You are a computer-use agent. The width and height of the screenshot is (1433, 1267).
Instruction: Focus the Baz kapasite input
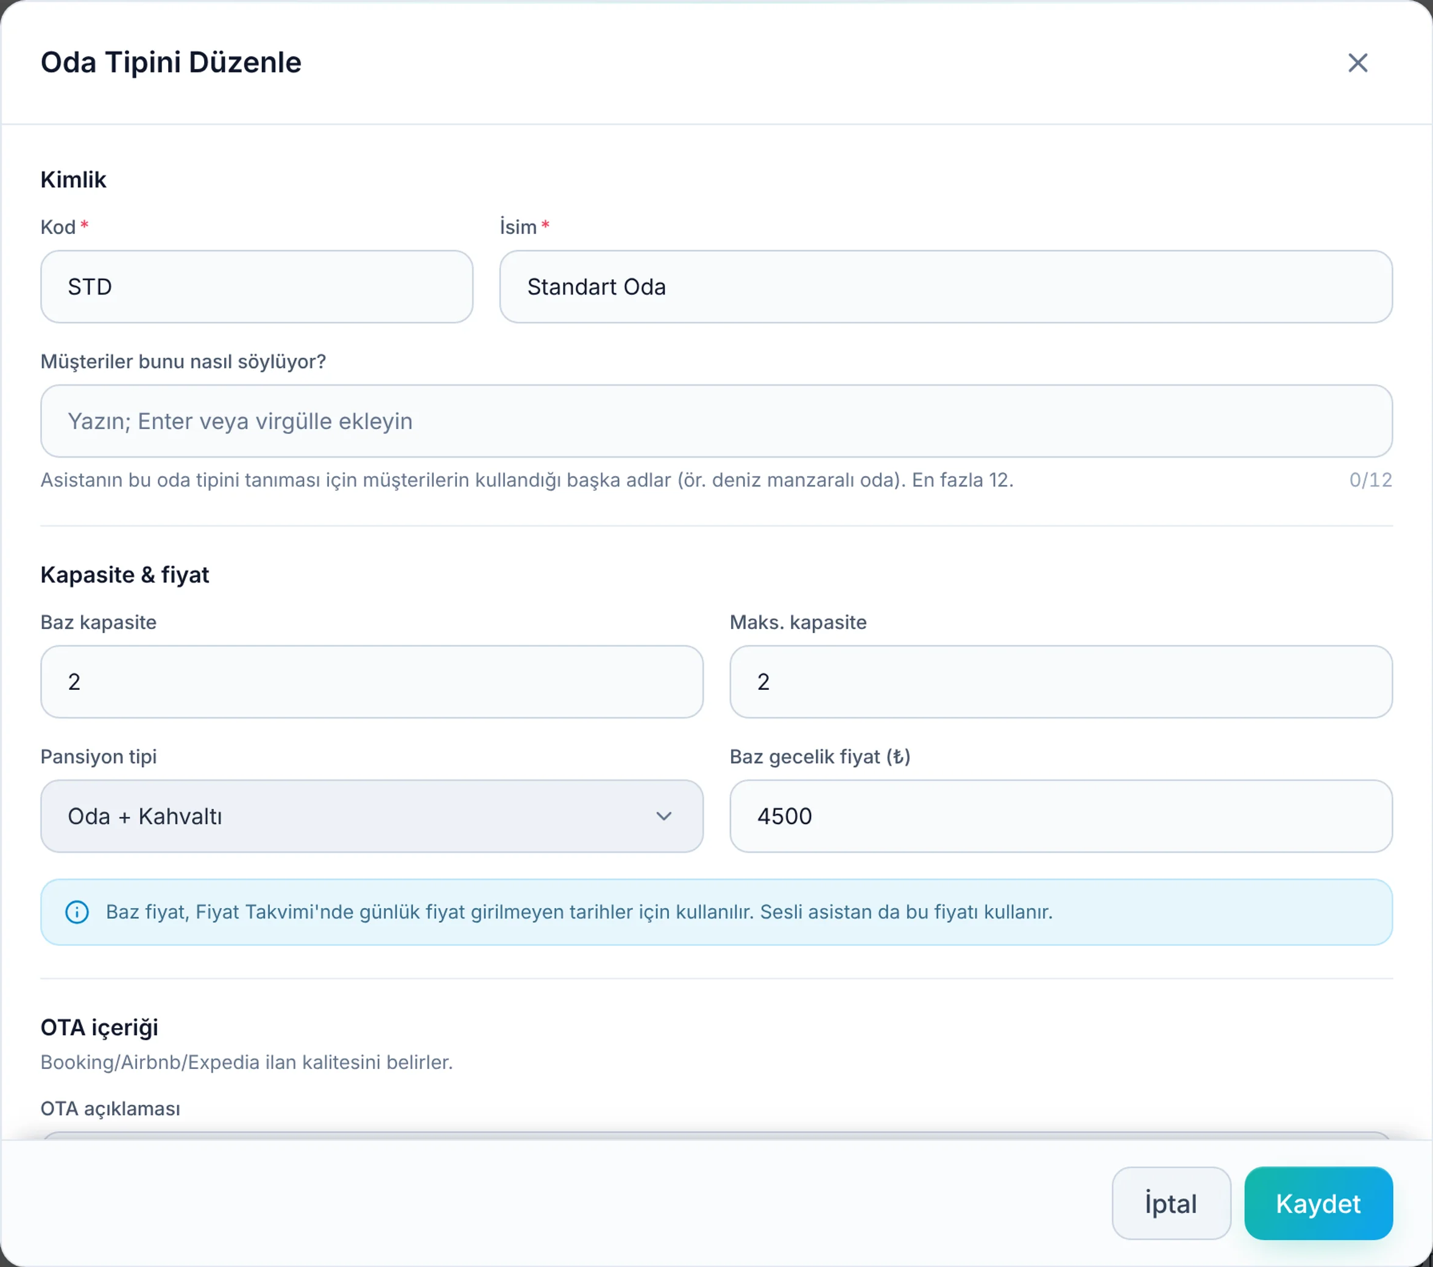point(372,681)
